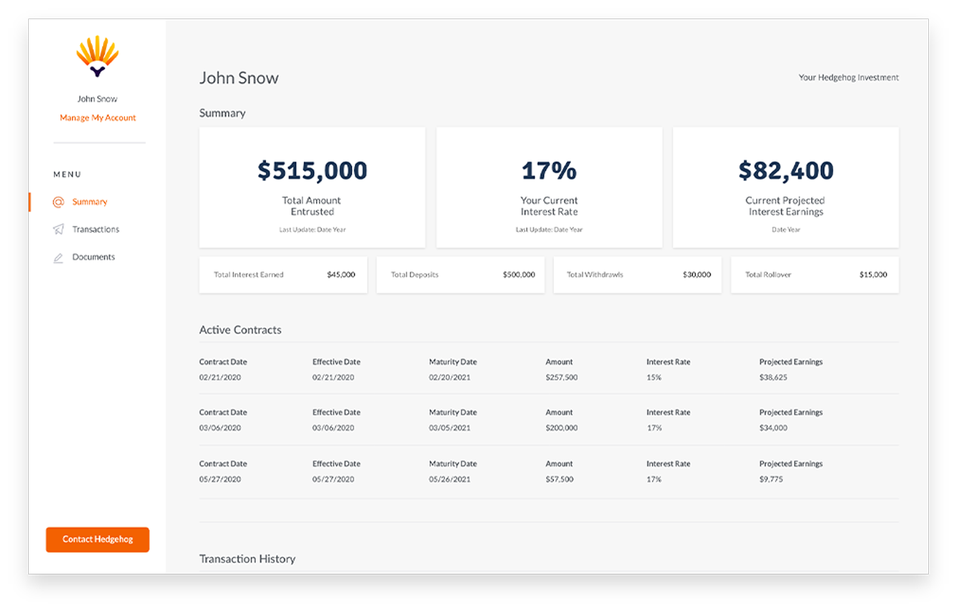Viewport: 957px width, 612px height.
Task: Click the John Snow profile name
Action: (x=97, y=99)
